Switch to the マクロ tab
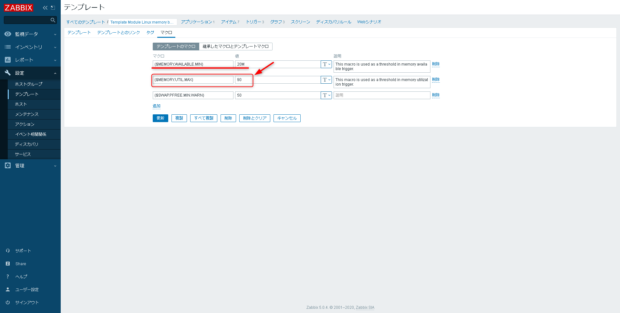Image resolution: width=620 pixels, height=313 pixels. [x=166, y=33]
